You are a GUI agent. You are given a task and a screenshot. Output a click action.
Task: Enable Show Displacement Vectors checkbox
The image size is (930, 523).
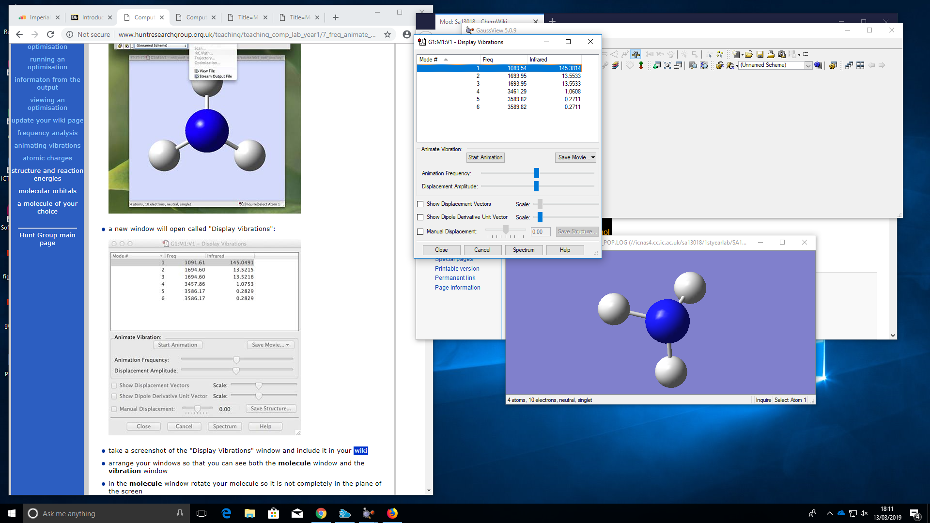(x=420, y=204)
